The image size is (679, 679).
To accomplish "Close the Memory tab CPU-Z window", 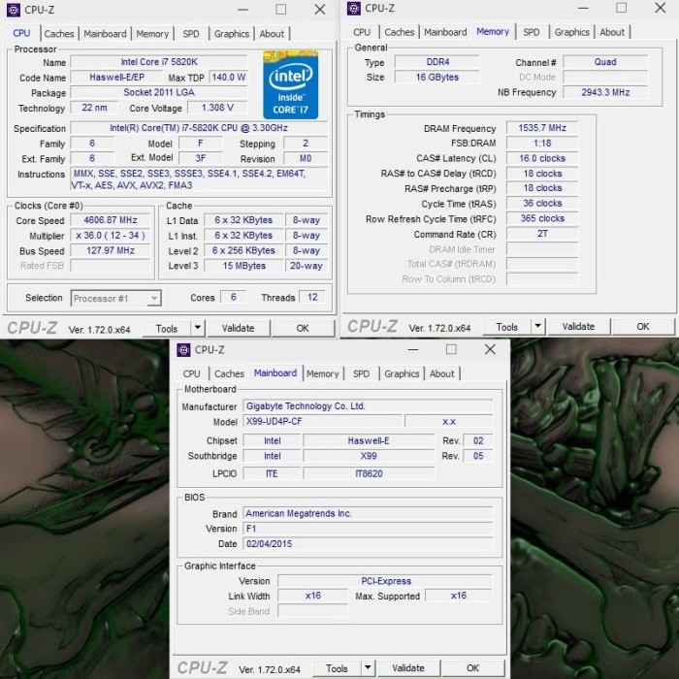I will click(661, 8).
